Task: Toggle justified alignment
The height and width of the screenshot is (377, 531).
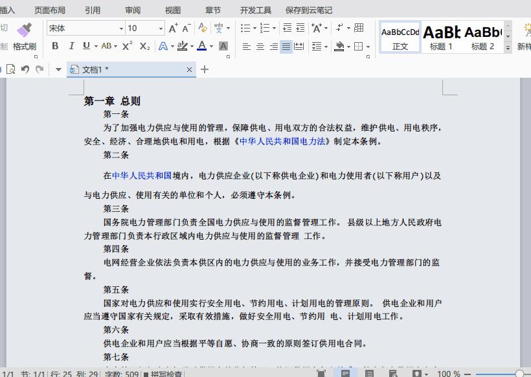Action: 285,47
